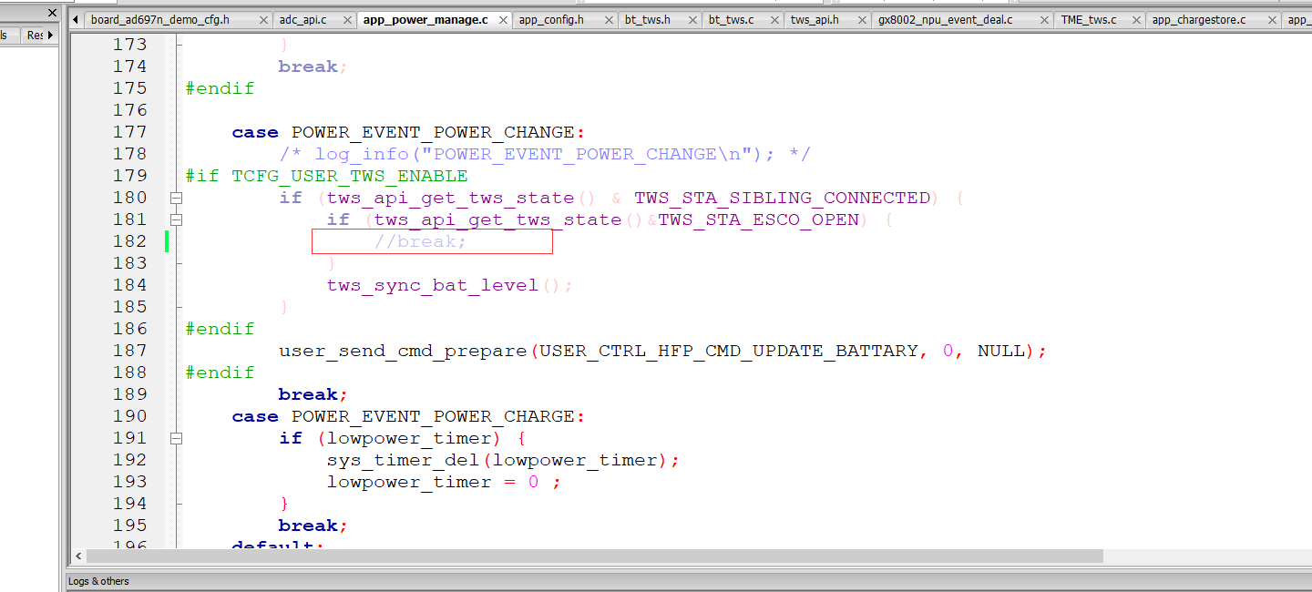This screenshot has height=592, width=1312.
Task: Click sys_timer_del on line 192
Action: [x=404, y=460]
